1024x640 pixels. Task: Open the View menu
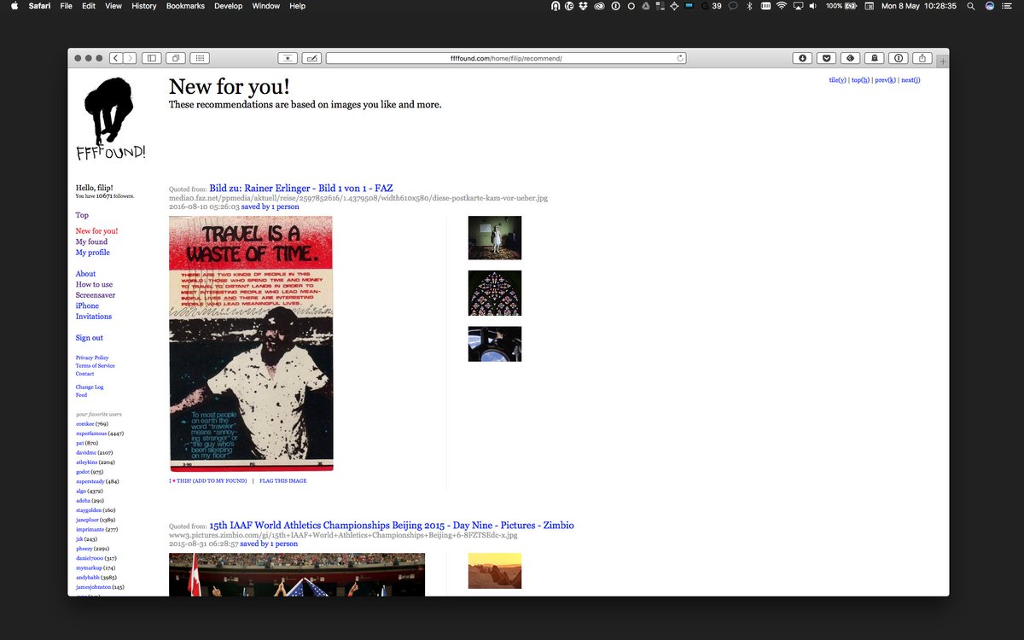113,6
